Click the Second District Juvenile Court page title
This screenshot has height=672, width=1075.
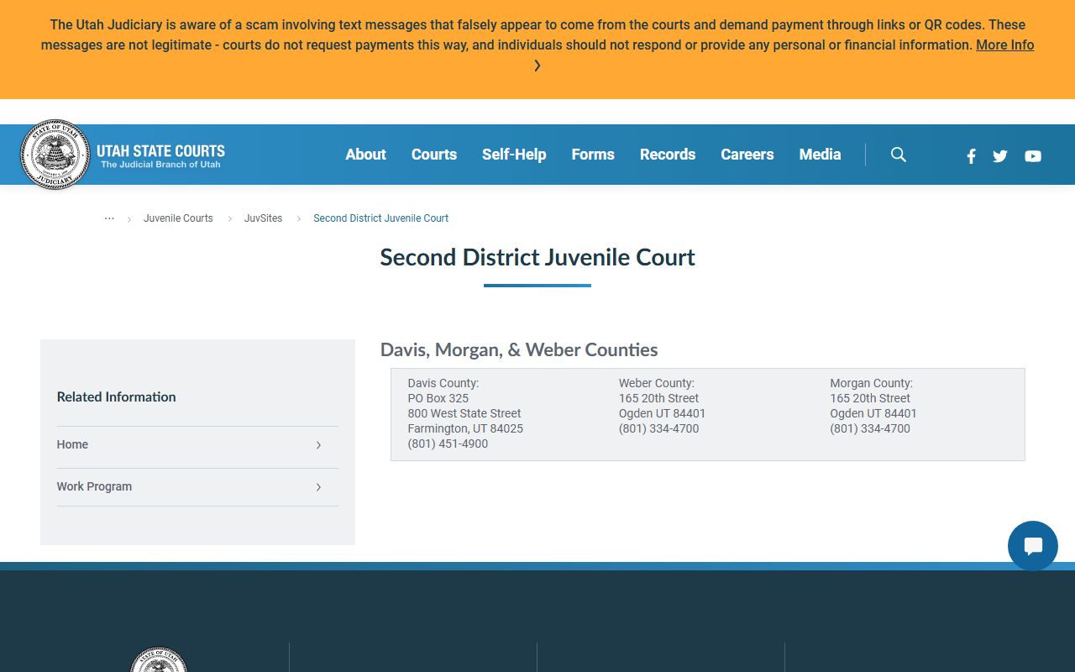point(537,257)
